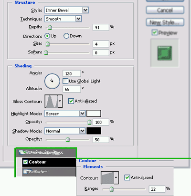Click the Shadow Opacity slider handle

tap(68, 140)
